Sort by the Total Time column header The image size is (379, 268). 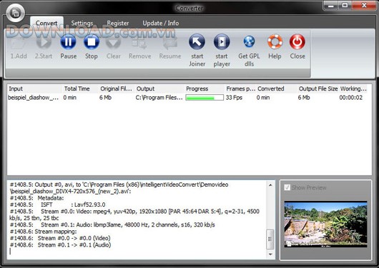click(x=80, y=88)
